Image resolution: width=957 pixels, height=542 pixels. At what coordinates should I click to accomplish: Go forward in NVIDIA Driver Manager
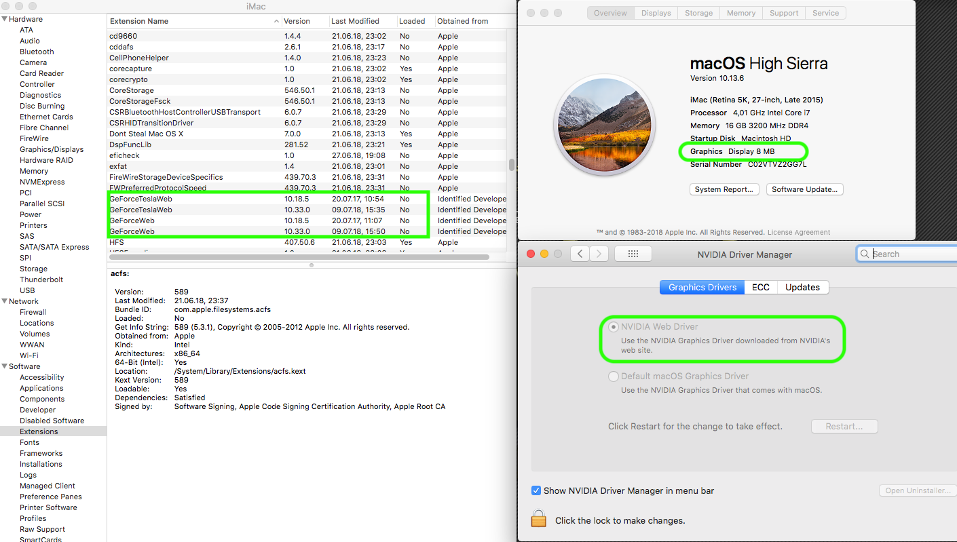[x=599, y=254]
